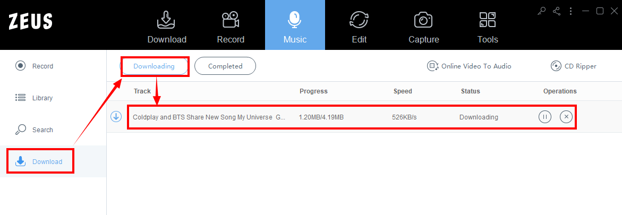Click the share icon in title bar
622x215 pixels.
pyautogui.click(x=557, y=11)
